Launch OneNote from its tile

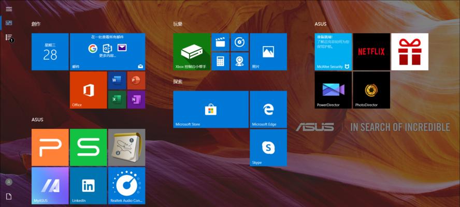tap(136, 100)
